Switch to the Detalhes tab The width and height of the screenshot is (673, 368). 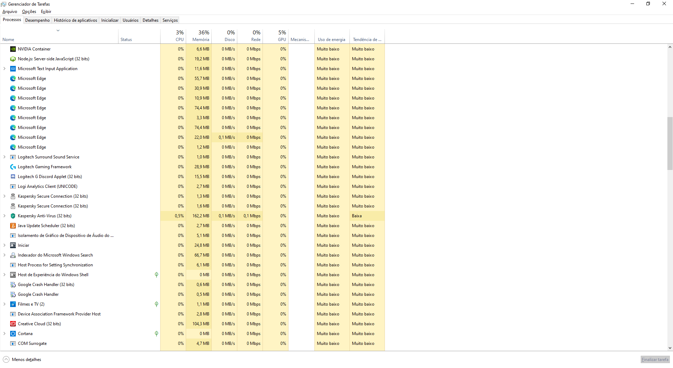tap(150, 20)
